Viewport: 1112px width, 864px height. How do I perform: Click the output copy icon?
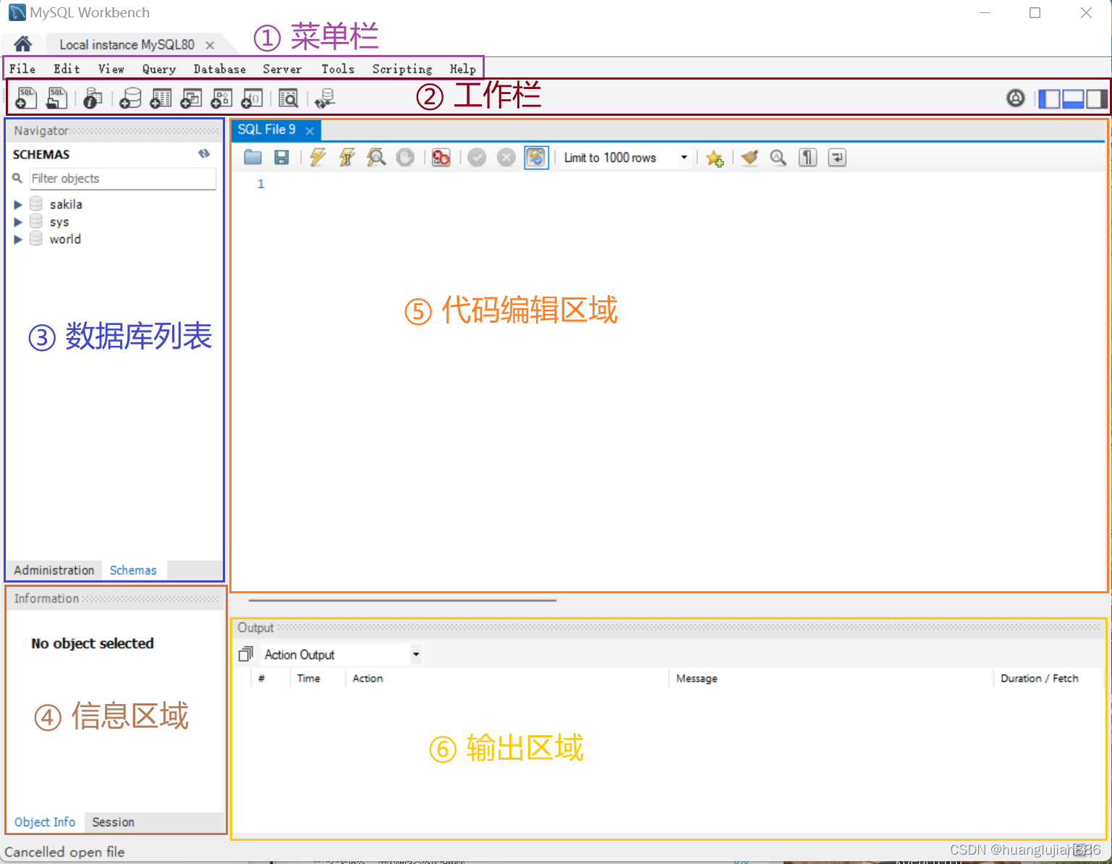(x=246, y=654)
